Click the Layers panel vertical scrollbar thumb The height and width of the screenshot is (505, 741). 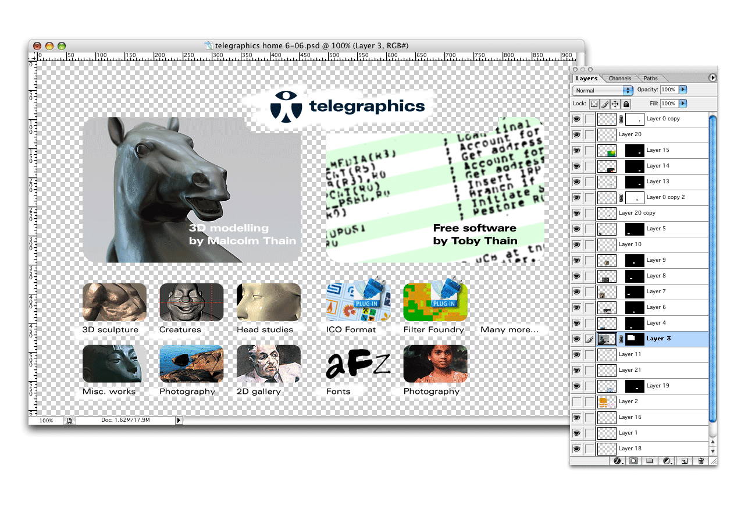(713, 269)
